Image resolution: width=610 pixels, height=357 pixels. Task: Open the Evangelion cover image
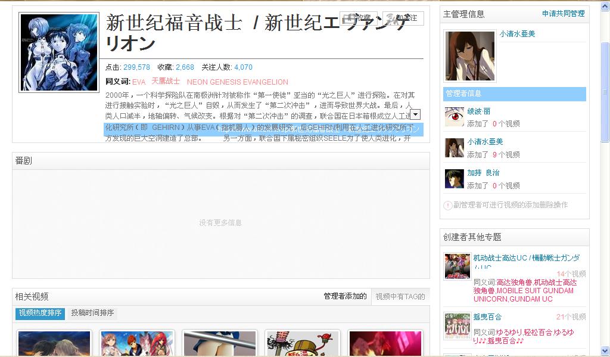59,52
